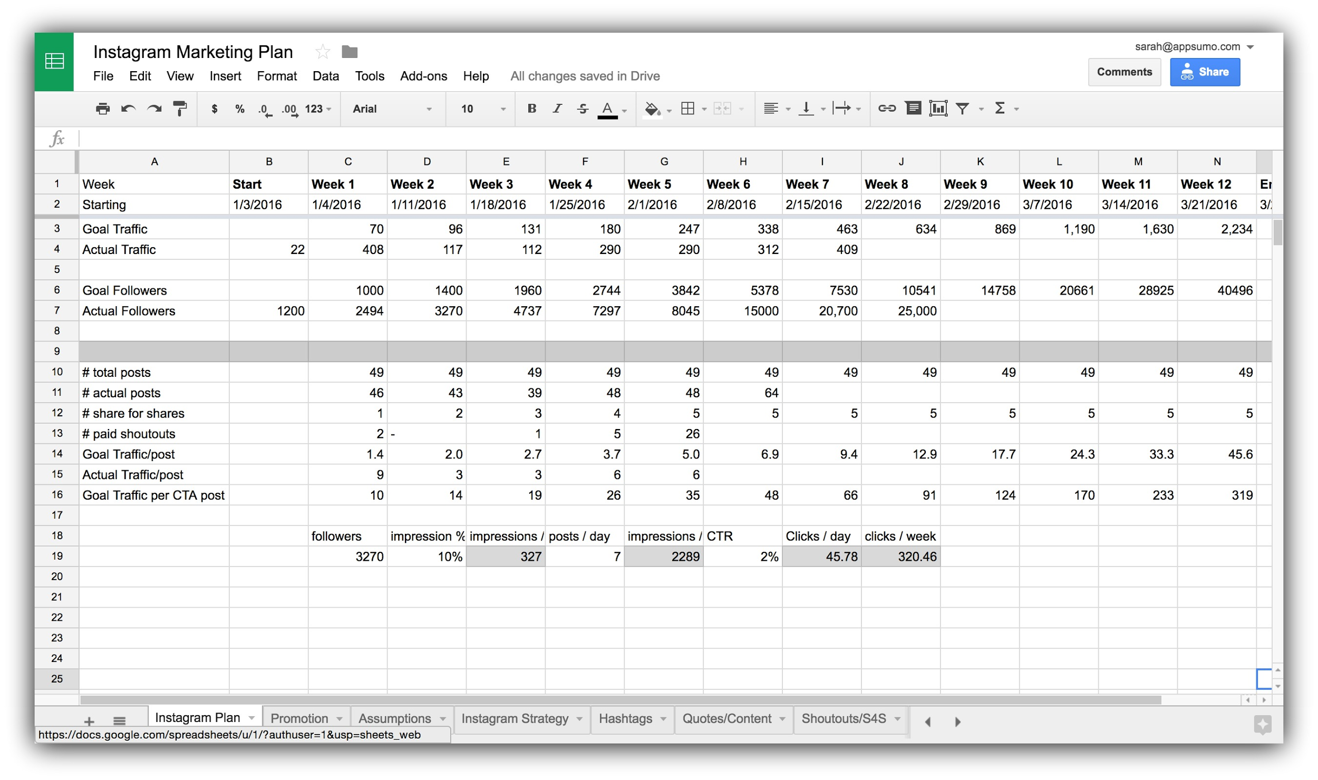Click the blue Share button
Image resolution: width=1318 pixels, height=780 pixels.
tap(1205, 72)
